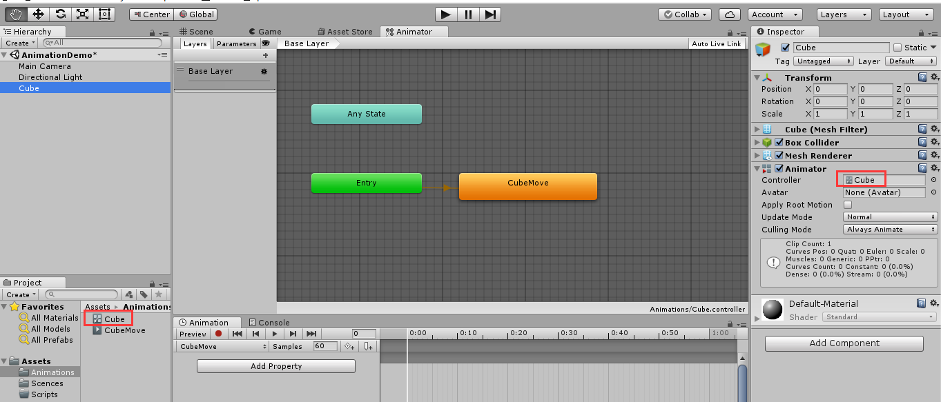Open Base Layer settings gear

pos(263,71)
